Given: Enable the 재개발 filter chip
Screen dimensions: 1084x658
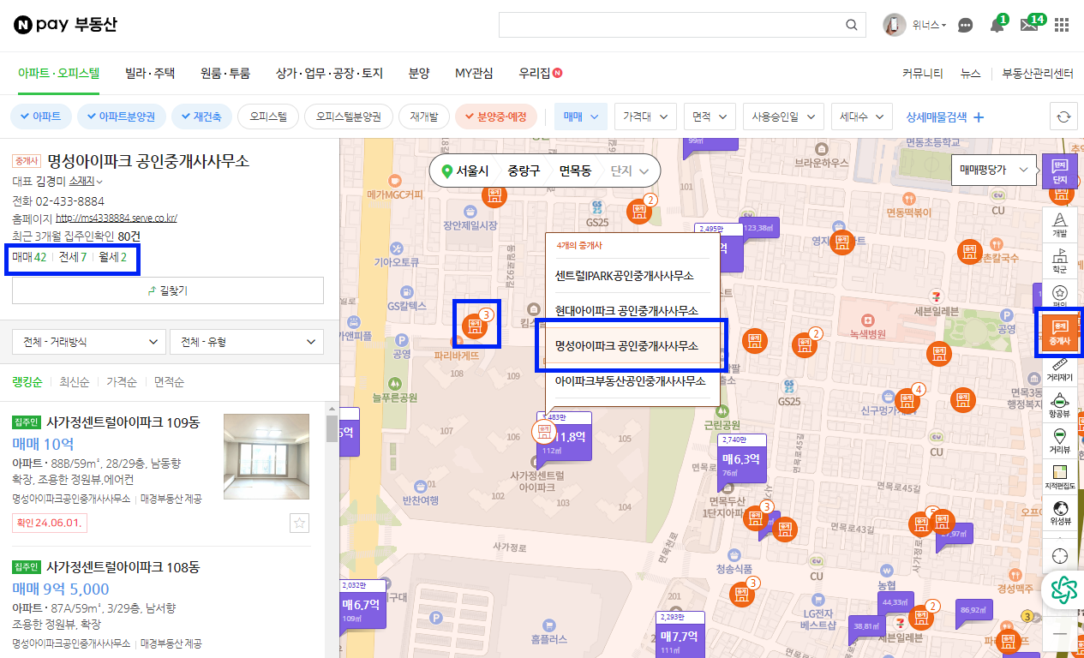Looking at the screenshot, I should tap(424, 117).
